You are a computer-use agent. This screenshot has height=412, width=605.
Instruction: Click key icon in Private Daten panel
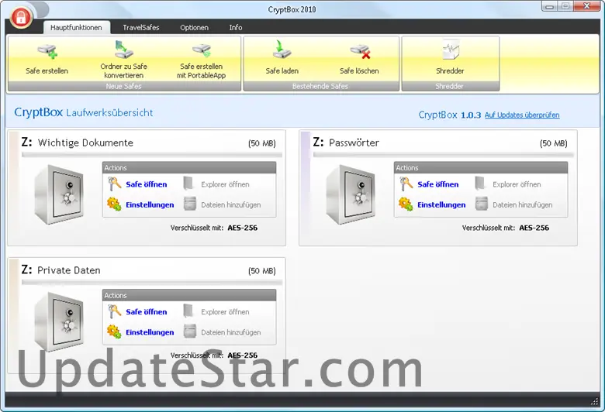tap(114, 312)
